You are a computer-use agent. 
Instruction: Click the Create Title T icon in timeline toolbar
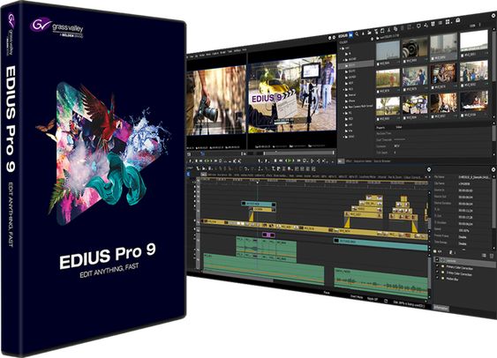click(x=274, y=168)
